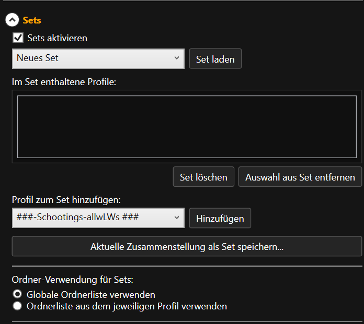Click the Profil zum Set hinzufügen label

pyautogui.click(x=66, y=200)
